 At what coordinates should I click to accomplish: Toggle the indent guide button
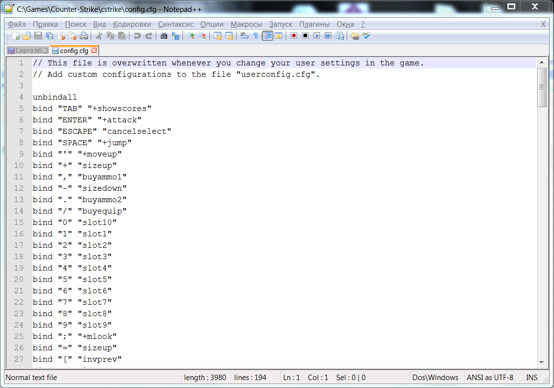coord(267,36)
